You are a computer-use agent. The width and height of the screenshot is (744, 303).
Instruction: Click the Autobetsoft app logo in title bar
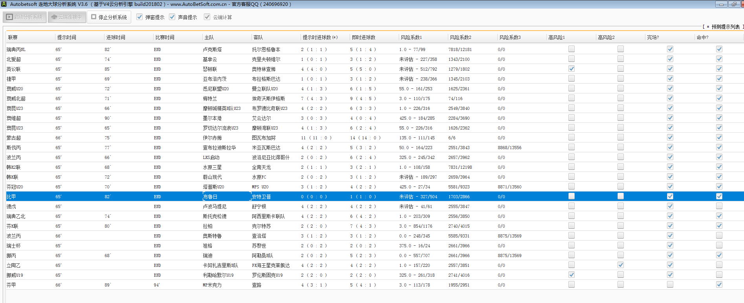click(4, 4)
